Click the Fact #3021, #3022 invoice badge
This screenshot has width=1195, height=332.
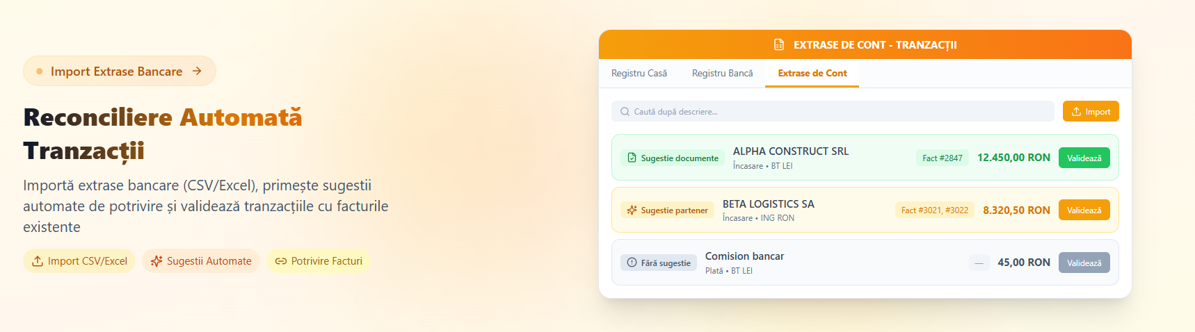coord(934,210)
